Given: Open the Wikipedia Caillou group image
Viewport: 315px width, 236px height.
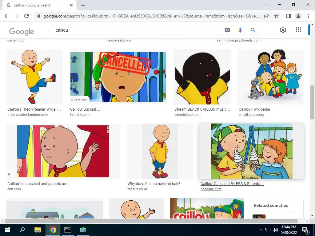Looking at the screenshot, I should pyautogui.click(x=271, y=77).
